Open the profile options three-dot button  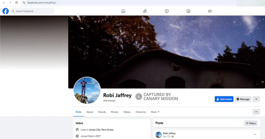(x=256, y=112)
